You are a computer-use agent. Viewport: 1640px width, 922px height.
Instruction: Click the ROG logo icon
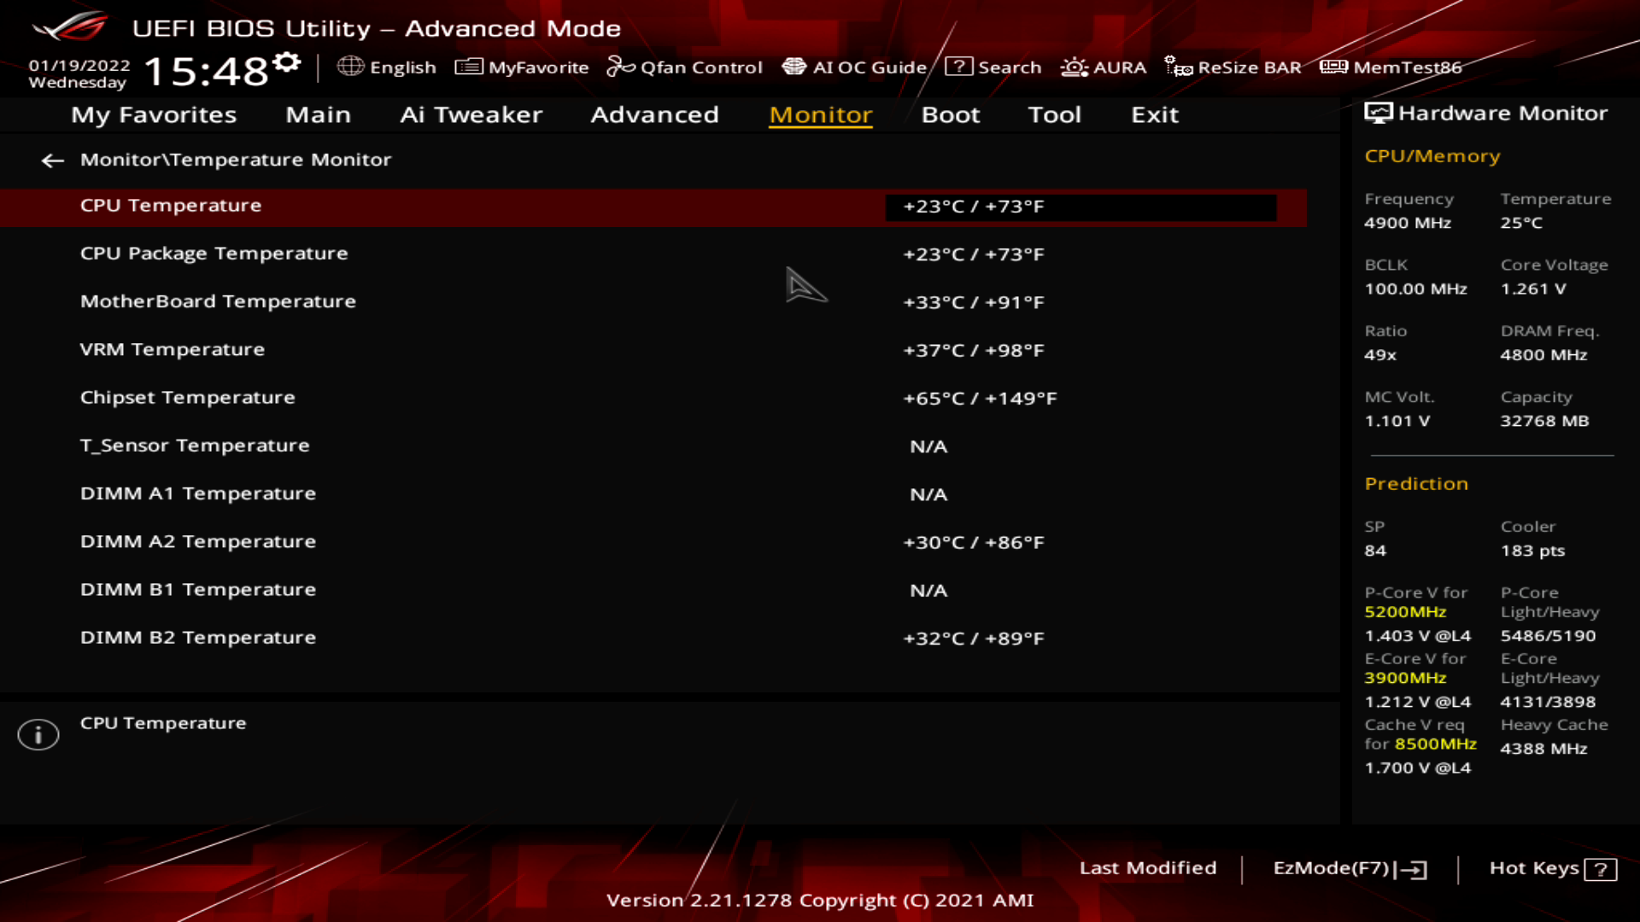click(x=71, y=26)
